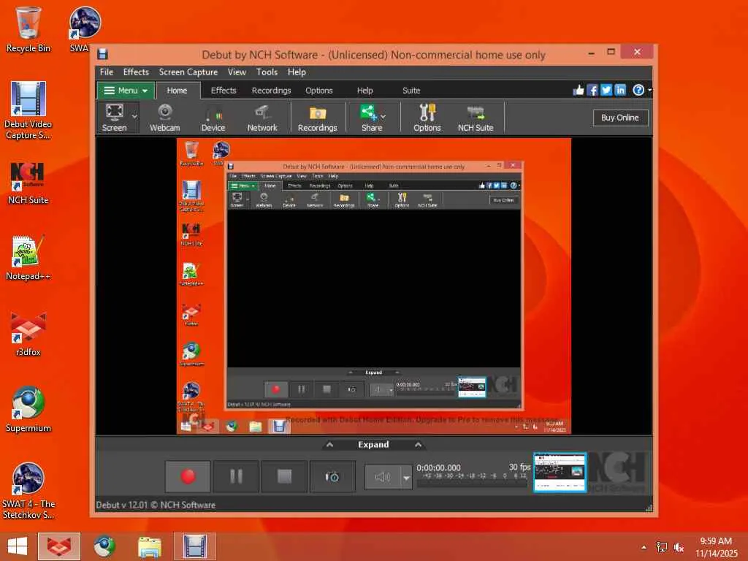748x561 pixels.
Task: Open the green Menu dropdown
Action: point(126,90)
